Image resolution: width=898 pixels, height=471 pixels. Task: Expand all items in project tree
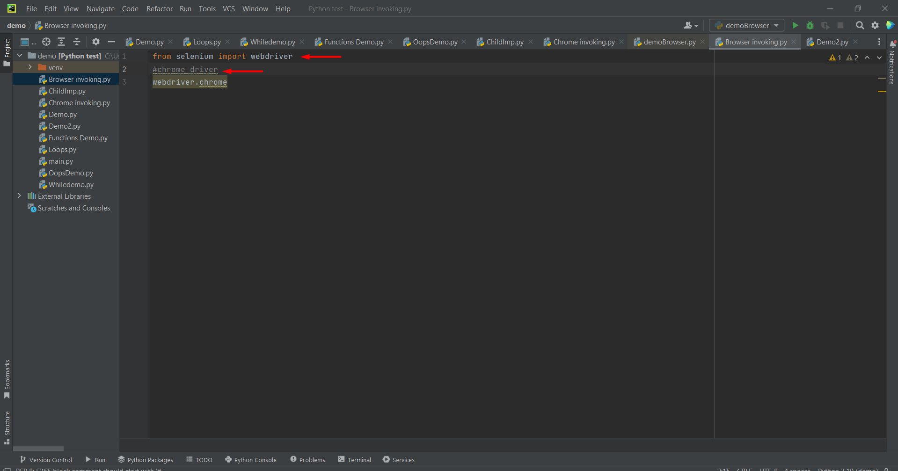coord(61,42)
